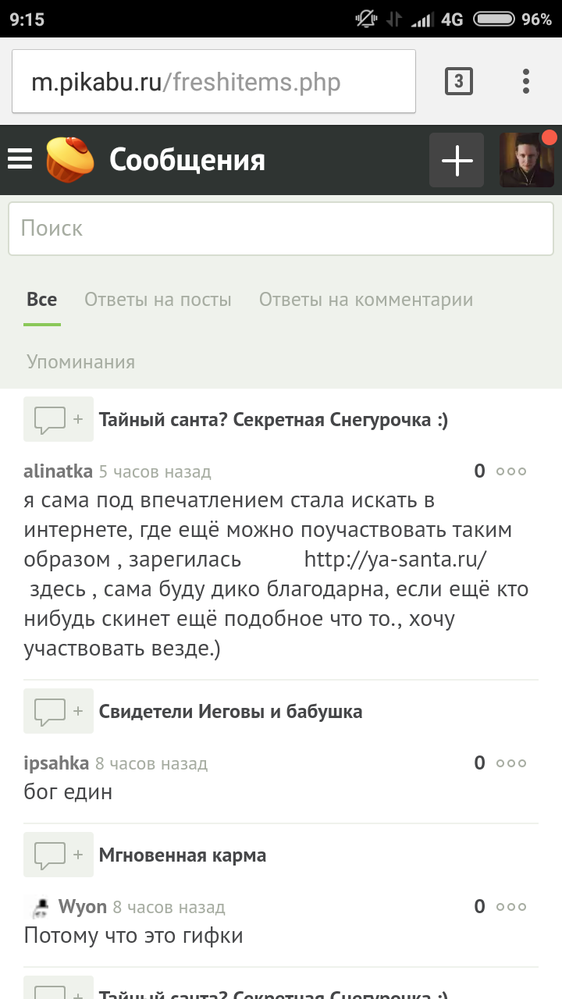
Task: Select the Упоминания tab
Action: 80,362
